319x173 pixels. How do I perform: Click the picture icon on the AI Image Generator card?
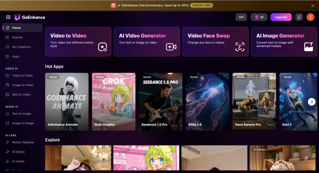(308, 47)
